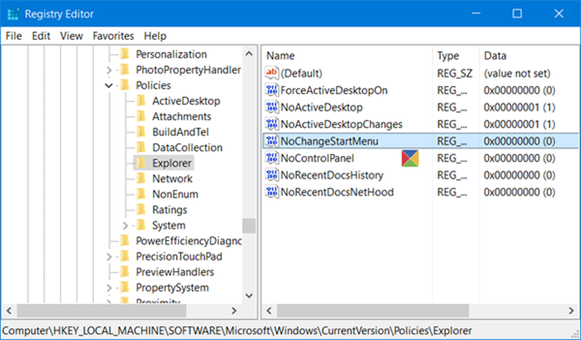Image resolution: width=581 pixels, height=340 pixels.
Task: Click the DataCollection folder icon
Action: pos(141,148)
